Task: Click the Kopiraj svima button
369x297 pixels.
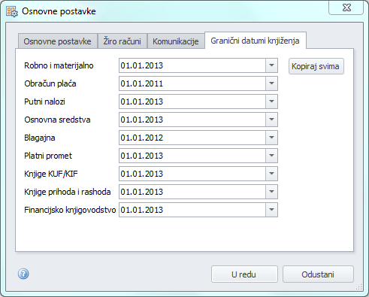Action: pyautogui.click(x=316, y=66)
